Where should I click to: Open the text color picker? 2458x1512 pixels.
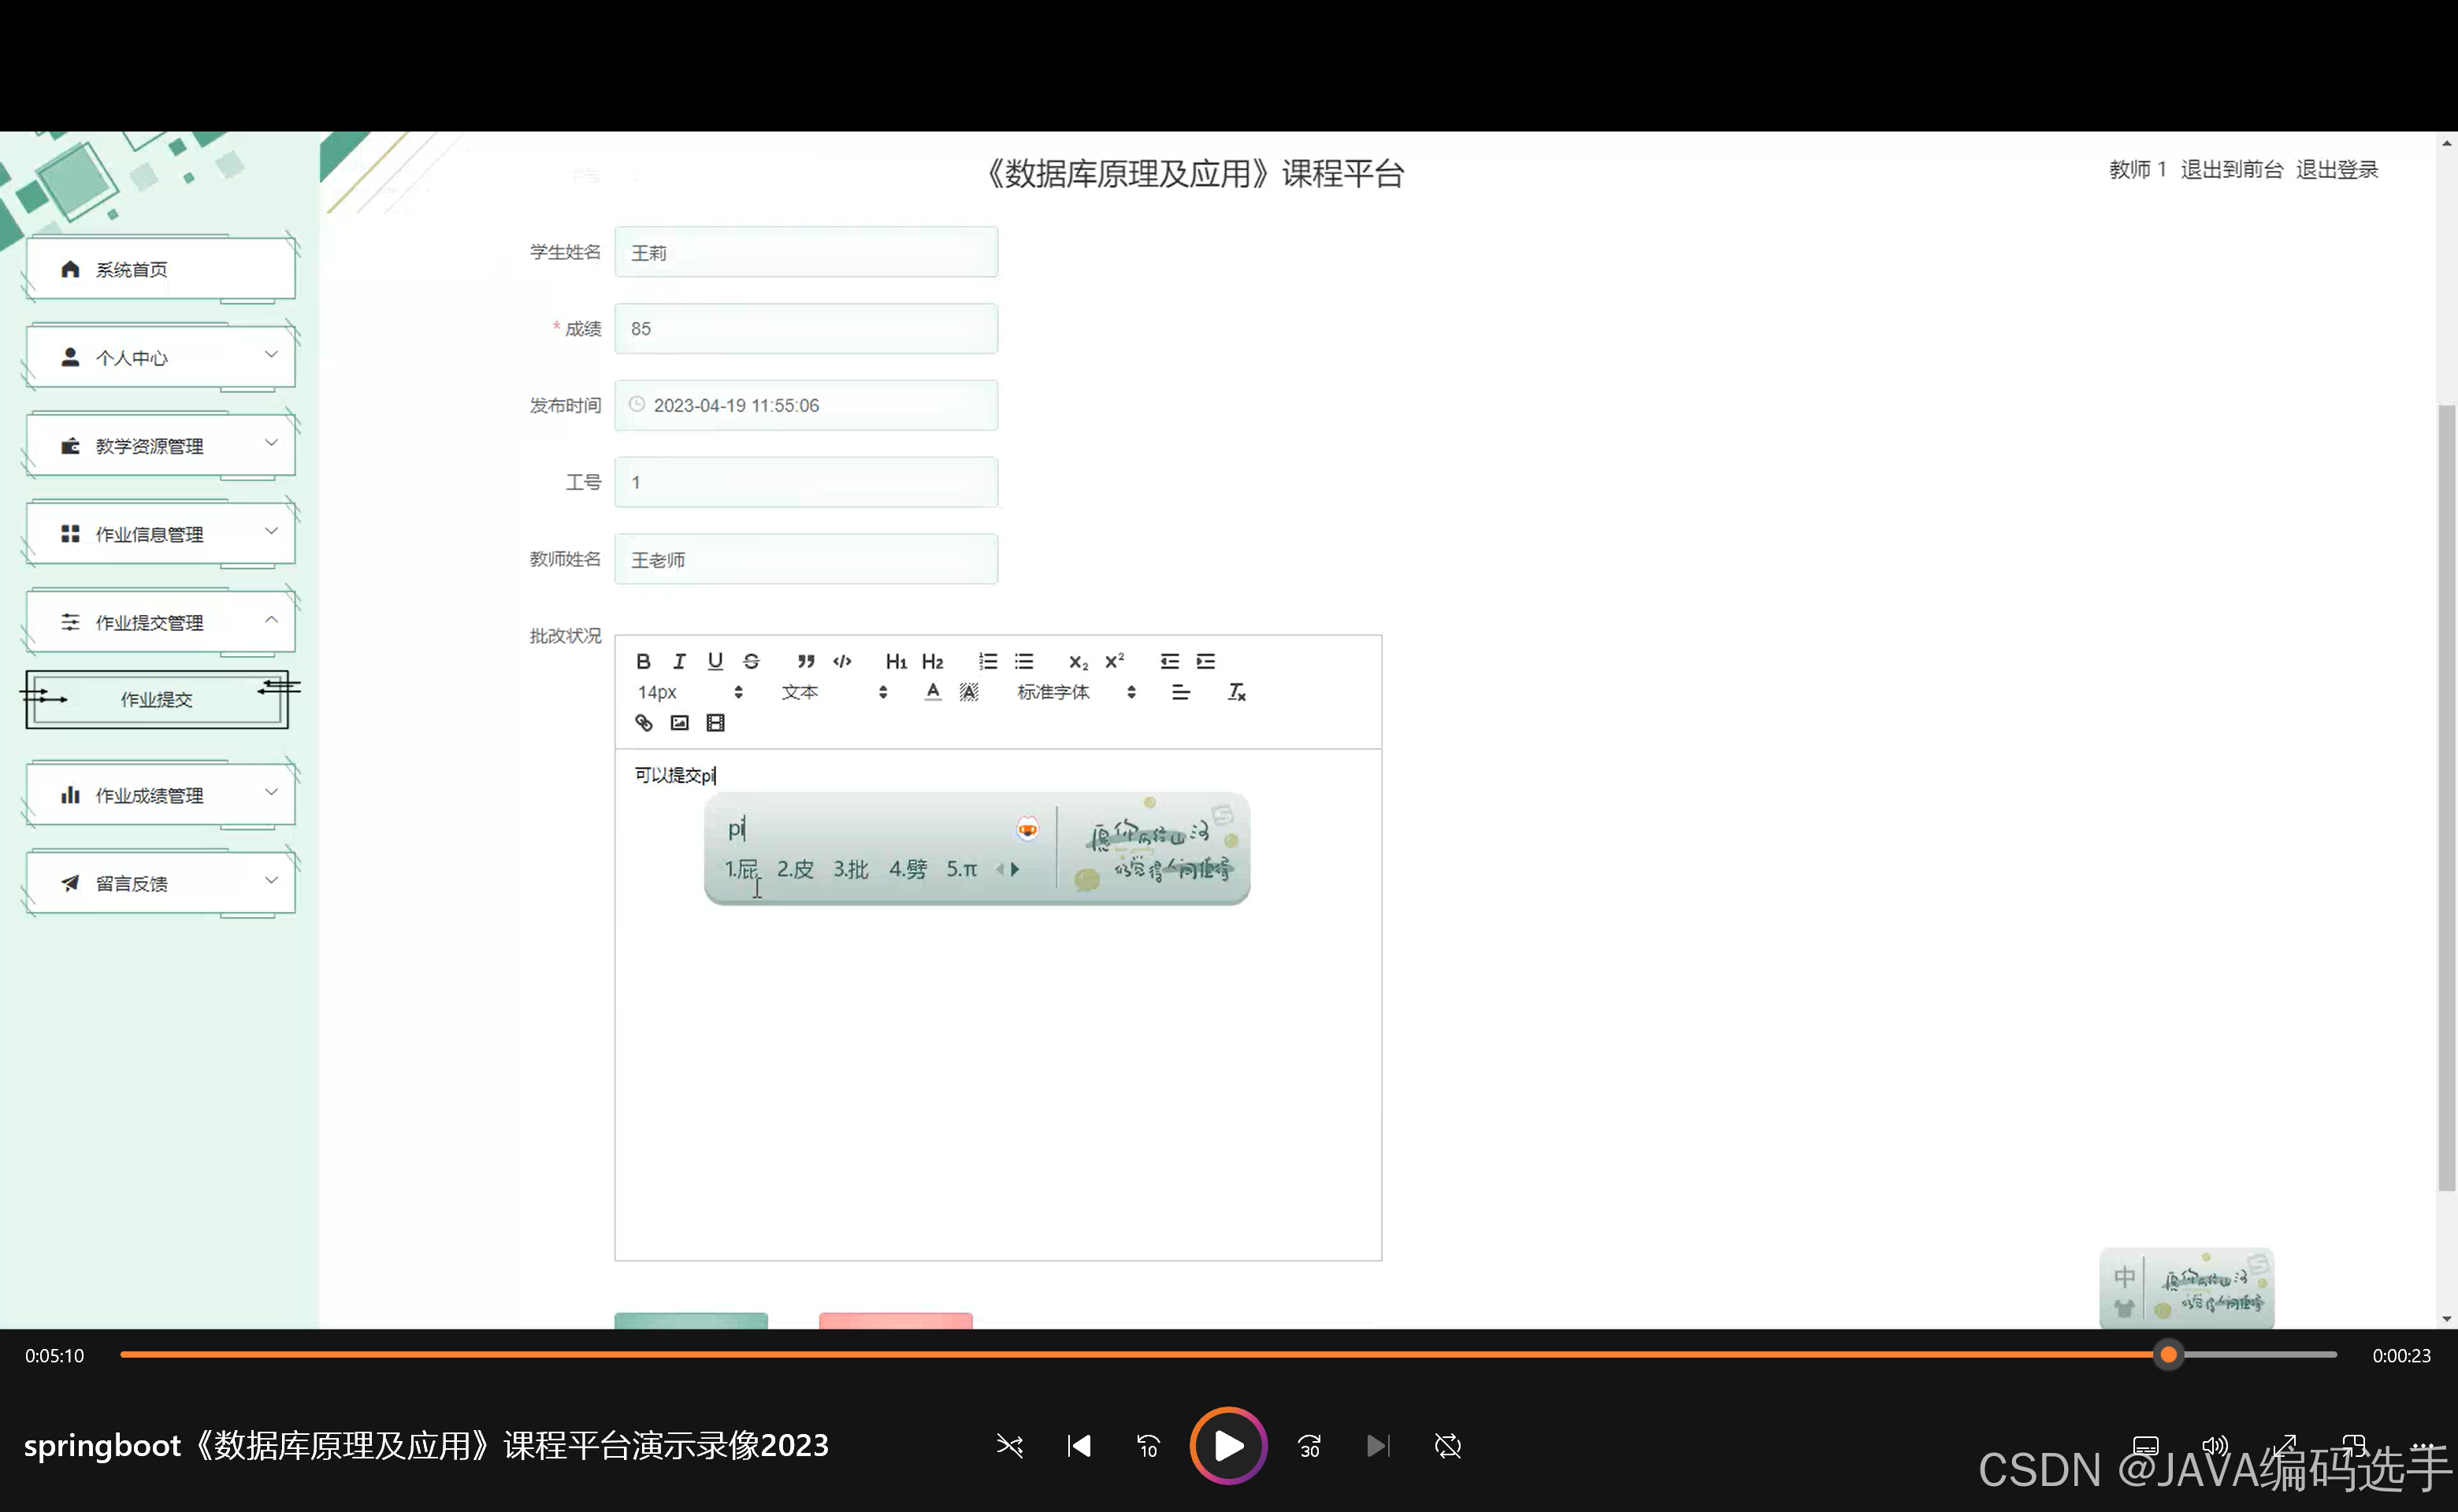(932, 692)
